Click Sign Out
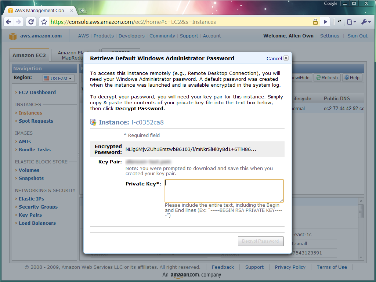 coord(358,36)
